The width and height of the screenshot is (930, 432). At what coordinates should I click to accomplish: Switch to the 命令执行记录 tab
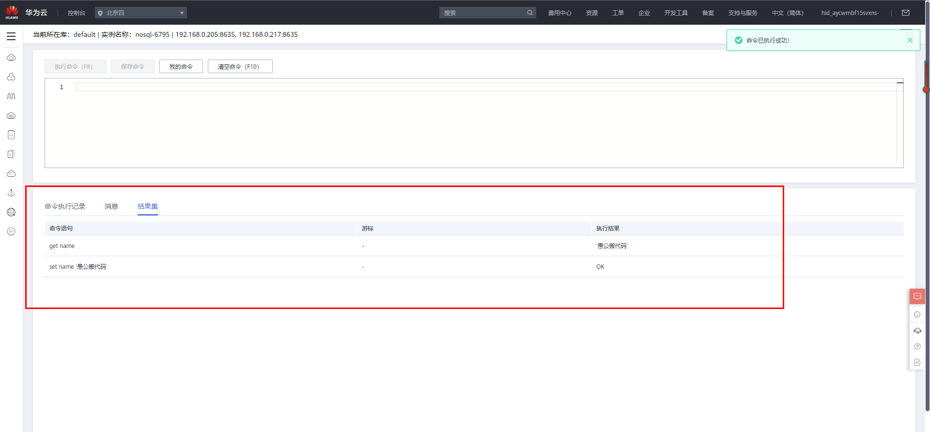(x=65, y=206)
